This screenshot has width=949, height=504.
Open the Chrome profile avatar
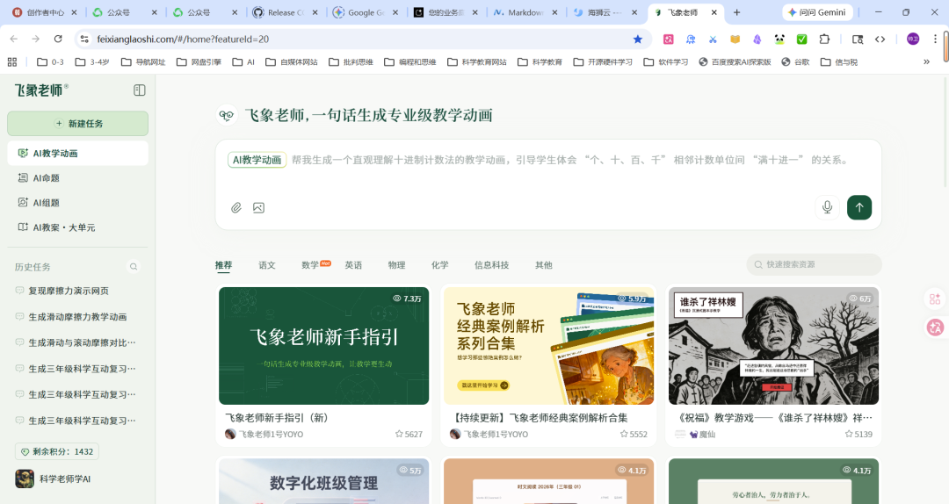913,39
